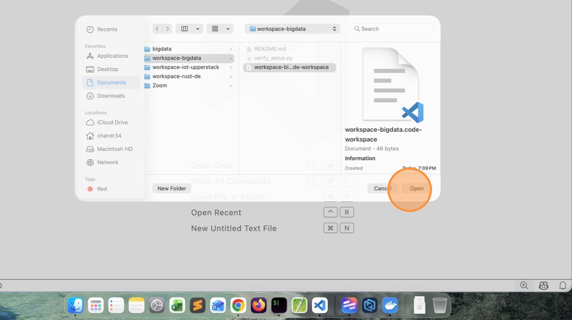Select the workspace-iot-upperstack folder
572x320 pixels.
[189, 67]
